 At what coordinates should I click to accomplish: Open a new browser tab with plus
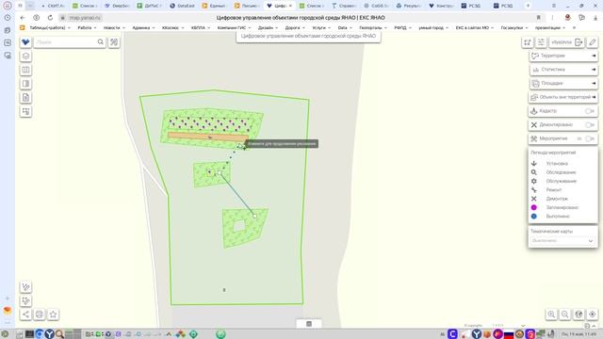(528, 6)
